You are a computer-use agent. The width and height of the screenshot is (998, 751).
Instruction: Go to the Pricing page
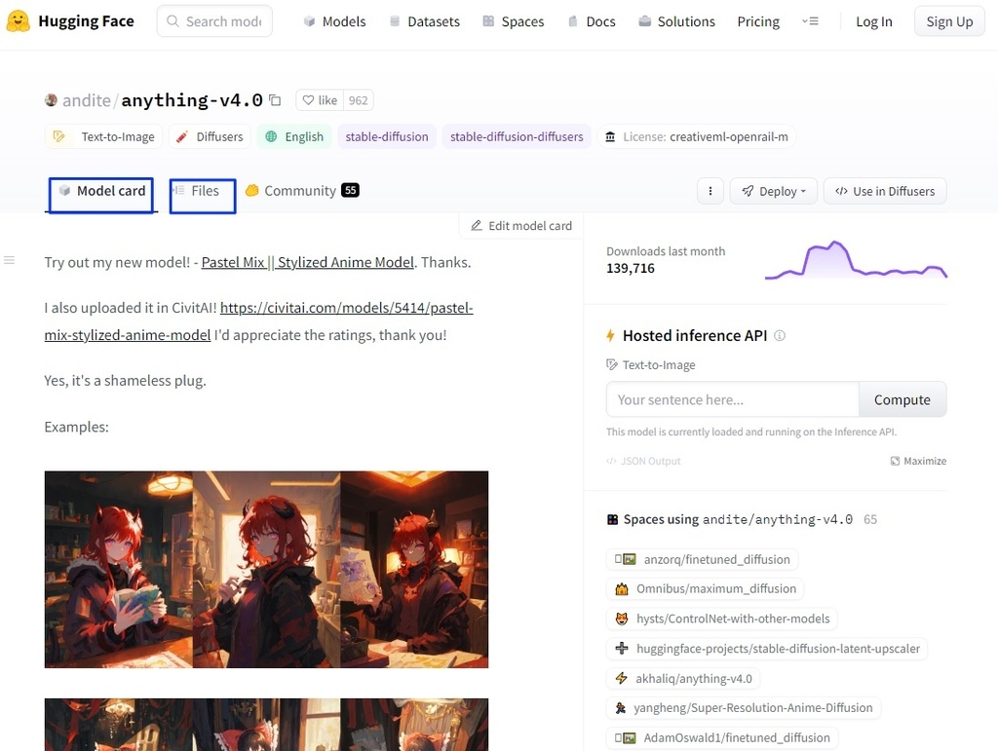coord(758,21)
